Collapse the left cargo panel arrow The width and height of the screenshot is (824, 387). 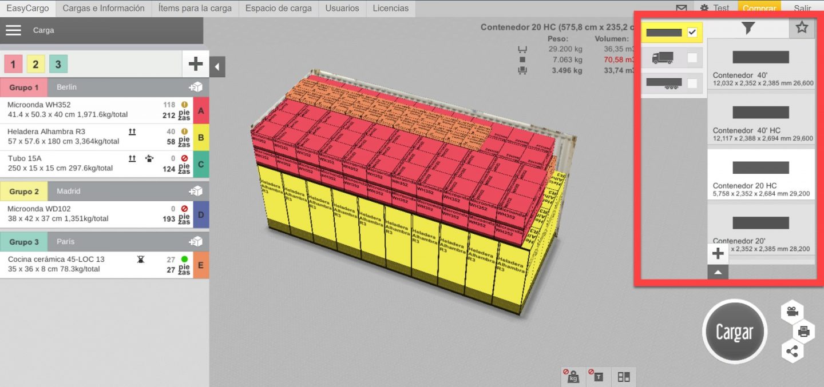click(x=217, y=67)
